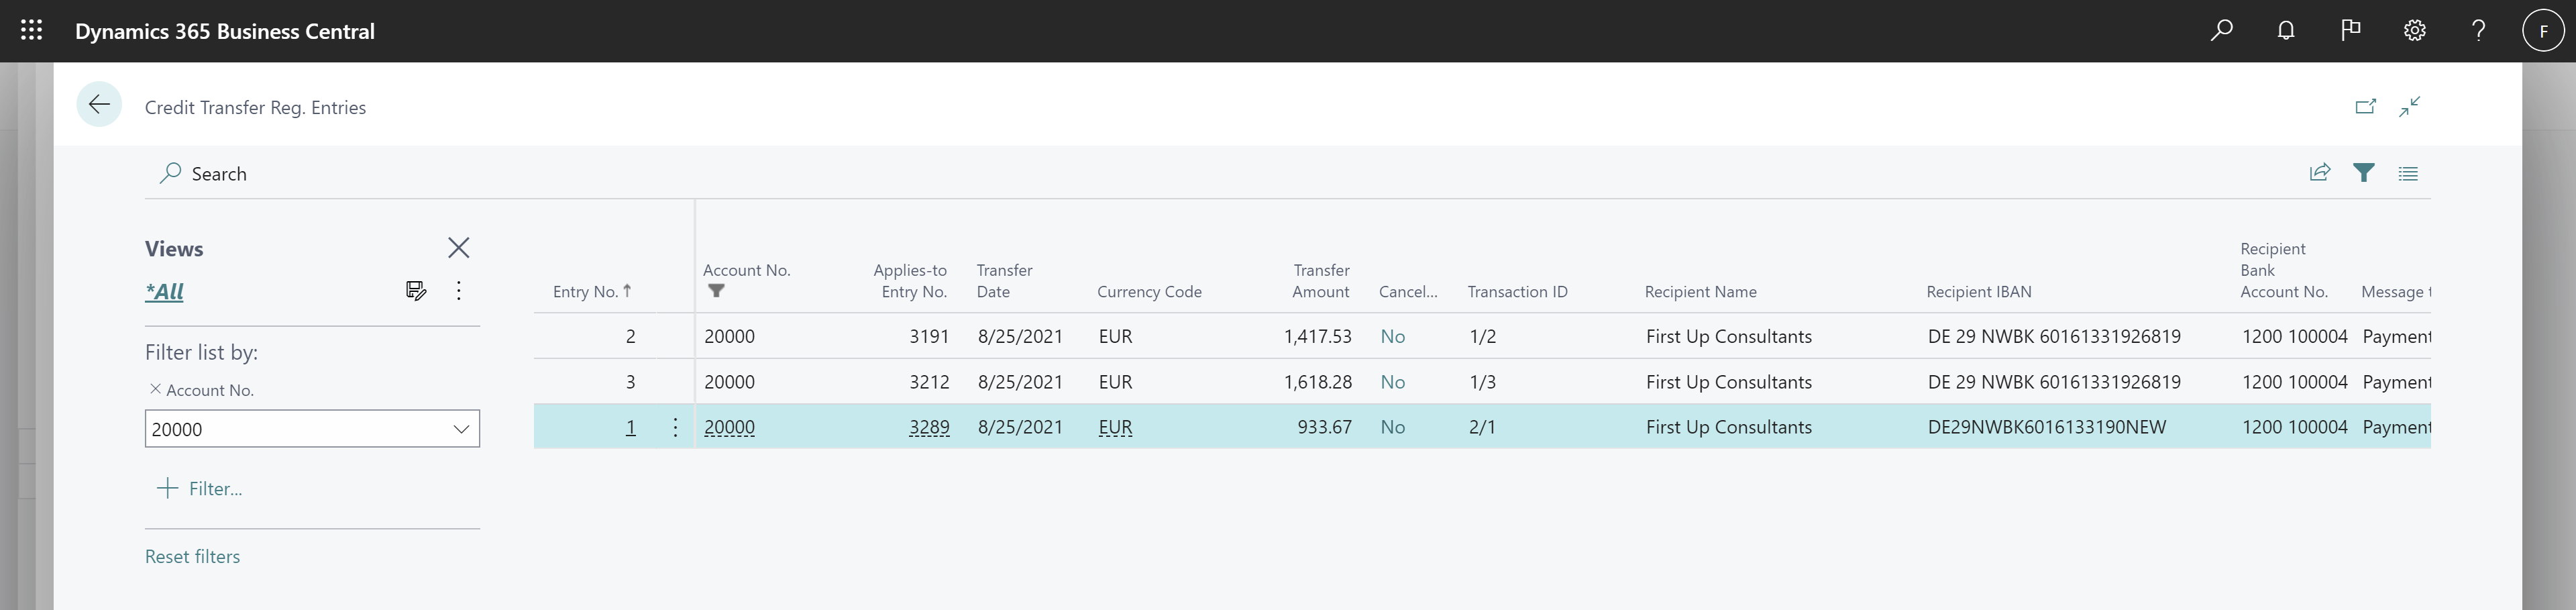The height and width of the screenshot is (610, 2576).
Task: Collapse the page with the shrink icon
Action: [x=2410, y=107]
